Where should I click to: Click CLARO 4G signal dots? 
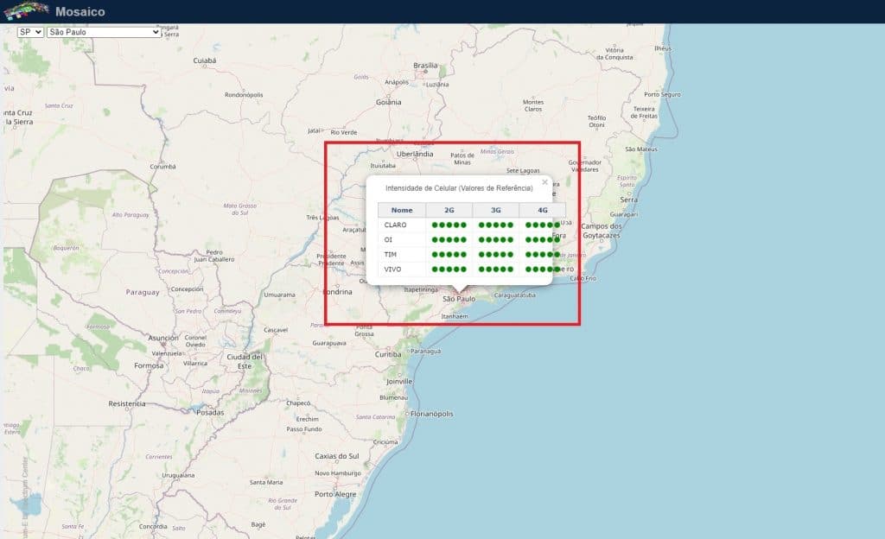point(543,225)
